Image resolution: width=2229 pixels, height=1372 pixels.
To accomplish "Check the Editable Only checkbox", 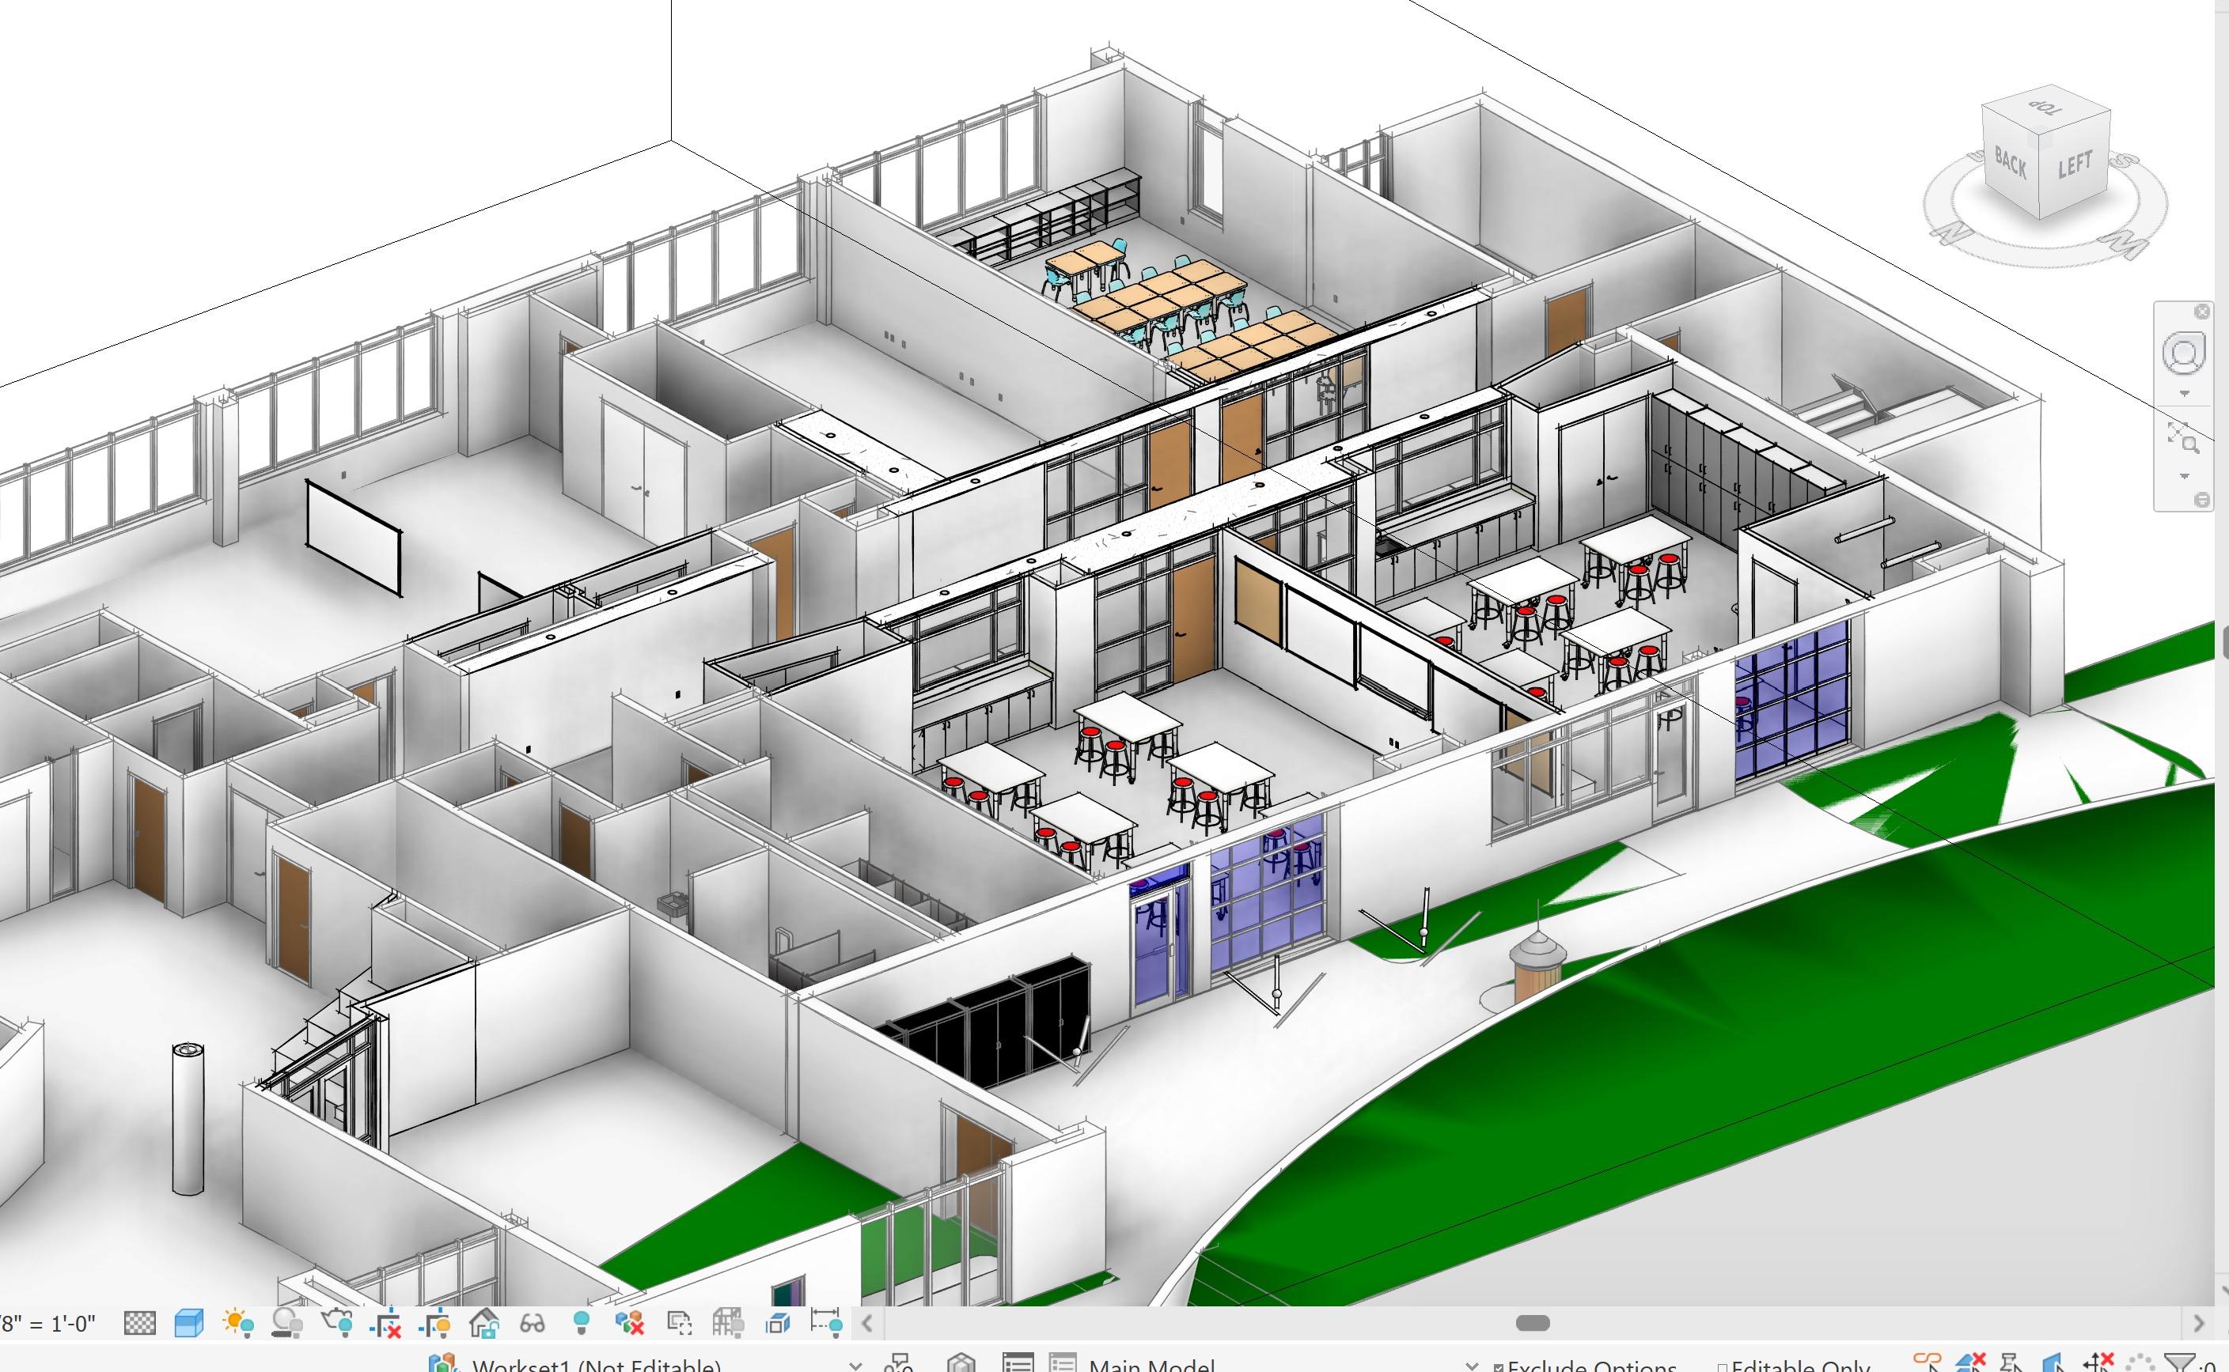I will pos(1723,1366).
